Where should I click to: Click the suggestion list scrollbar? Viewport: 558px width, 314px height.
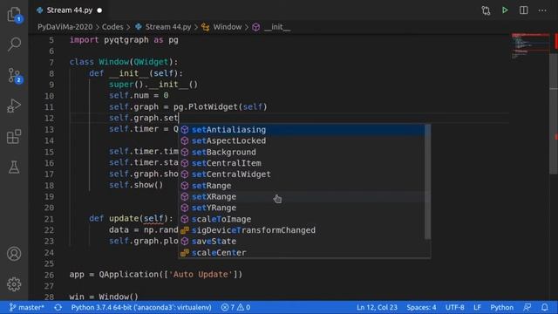point(428,181)
